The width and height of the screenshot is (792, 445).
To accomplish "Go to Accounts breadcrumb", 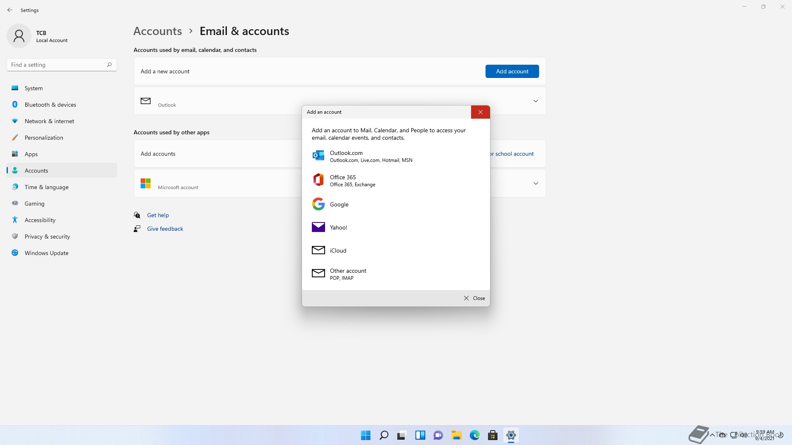I will [x=158, y=31].
